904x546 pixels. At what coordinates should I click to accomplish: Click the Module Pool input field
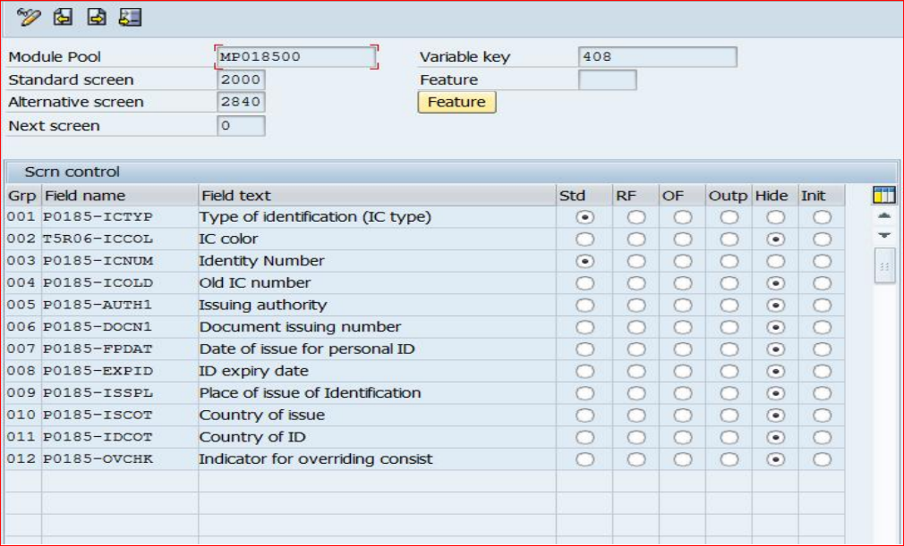[x=295, y=57]
